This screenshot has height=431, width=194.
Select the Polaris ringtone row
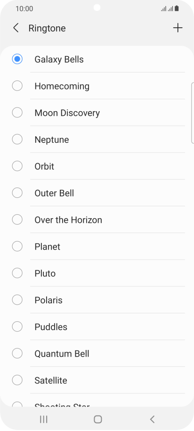coord(98,300)
